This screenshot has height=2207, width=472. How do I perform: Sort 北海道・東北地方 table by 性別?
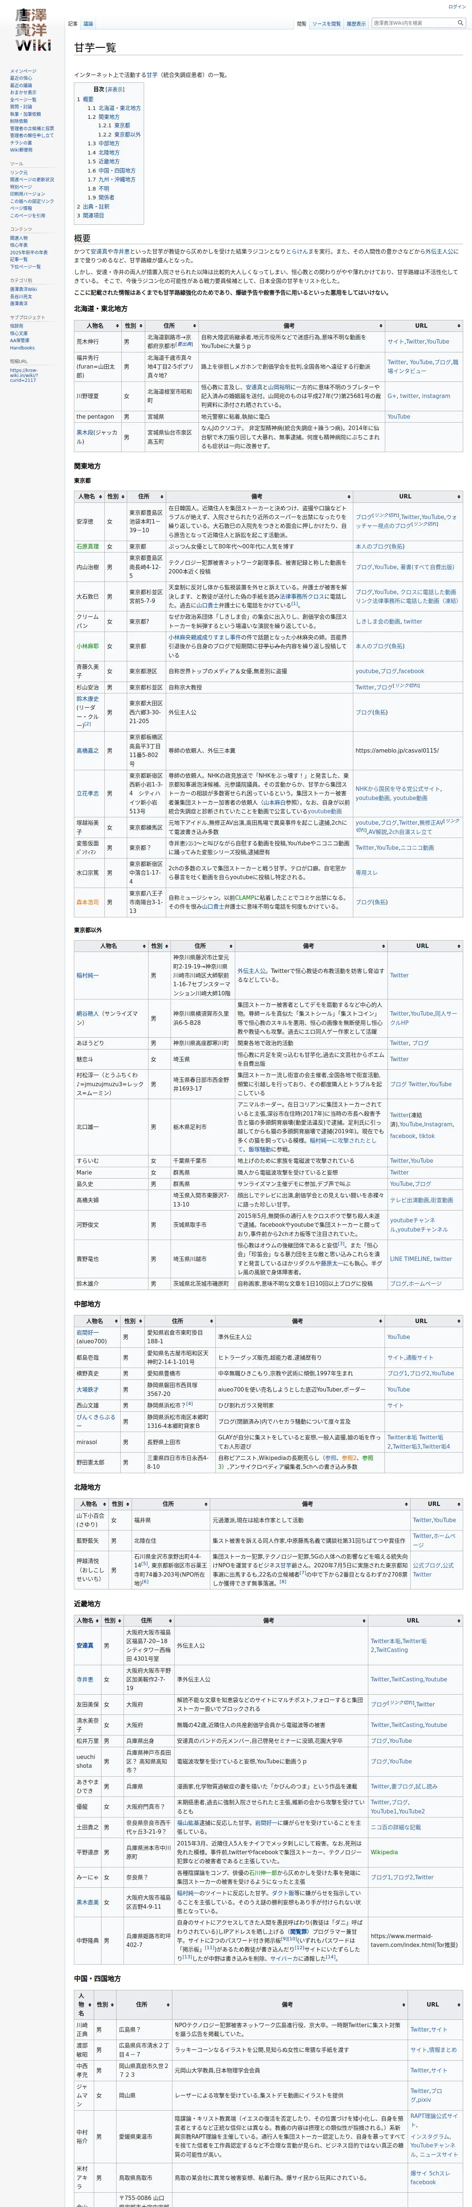(x=133, y=326)
